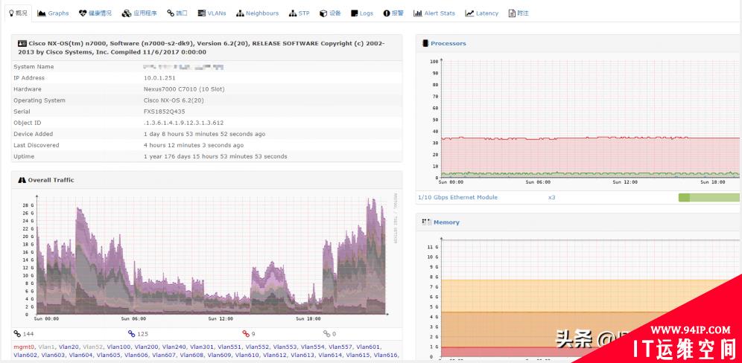742x363 pixels.
Task: Open the Vlan240 port link
Action: click(174, 347)
